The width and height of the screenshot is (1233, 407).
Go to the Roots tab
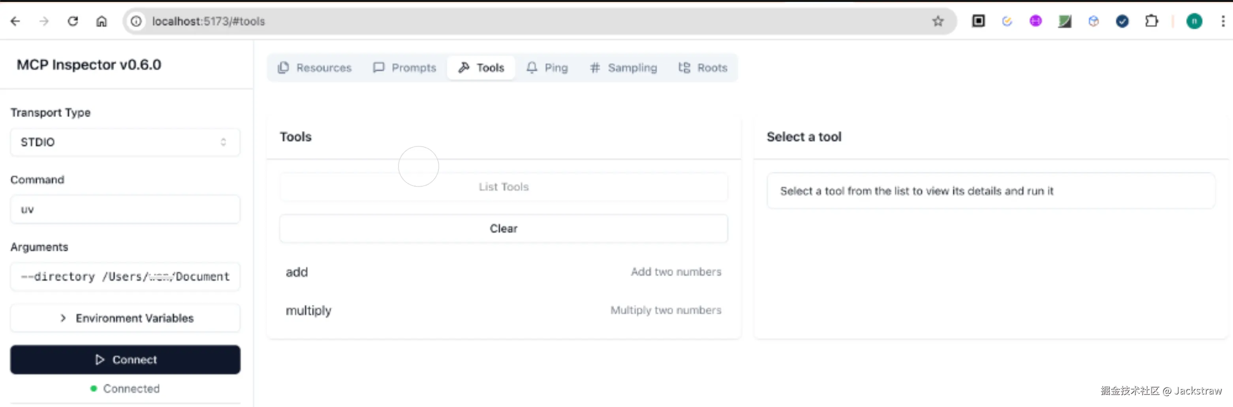(x=703, y=68)
